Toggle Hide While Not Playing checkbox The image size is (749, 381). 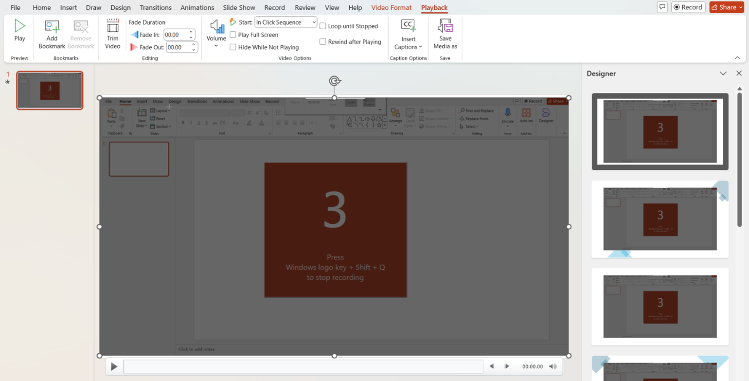click(233, 47)
